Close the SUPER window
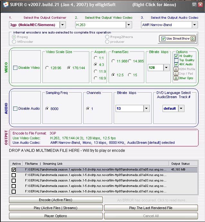Screen dimensions: 205x222 click(200, 5)
